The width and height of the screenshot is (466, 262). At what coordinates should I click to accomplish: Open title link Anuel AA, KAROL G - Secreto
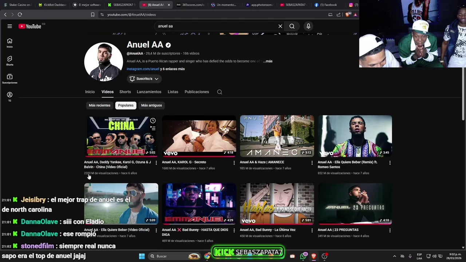pos(184,162)
